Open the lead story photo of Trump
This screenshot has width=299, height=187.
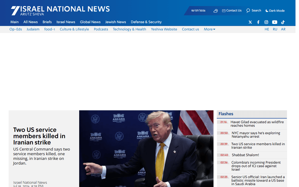pos(146,149)
